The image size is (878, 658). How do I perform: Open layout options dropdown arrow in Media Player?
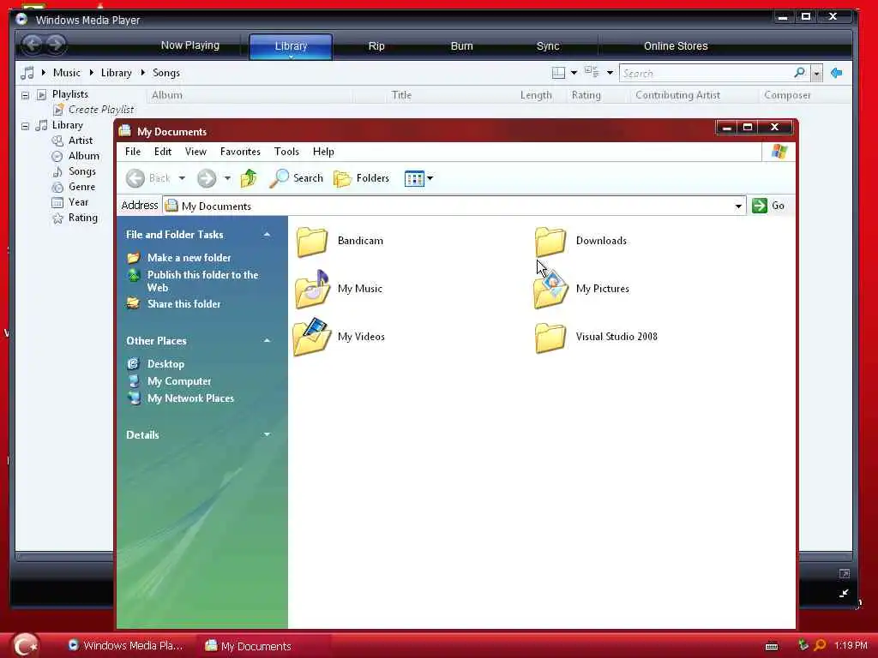pos(574,73)
